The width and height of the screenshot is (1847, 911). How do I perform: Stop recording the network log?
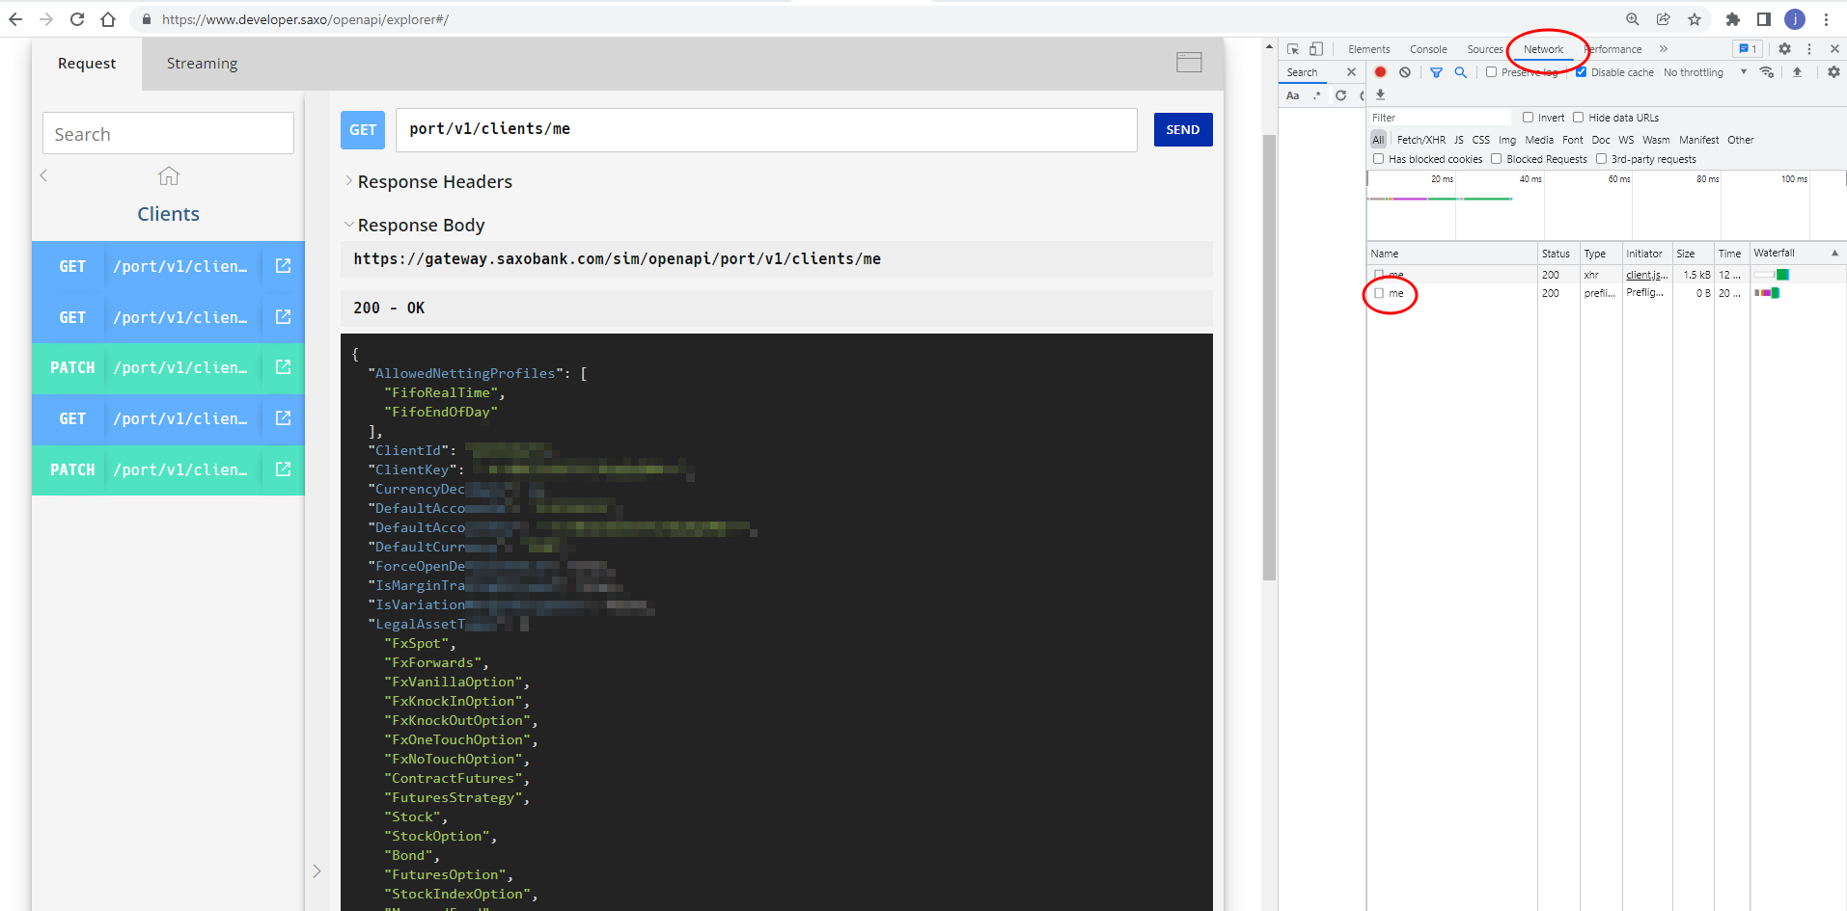click(1381, 72)
